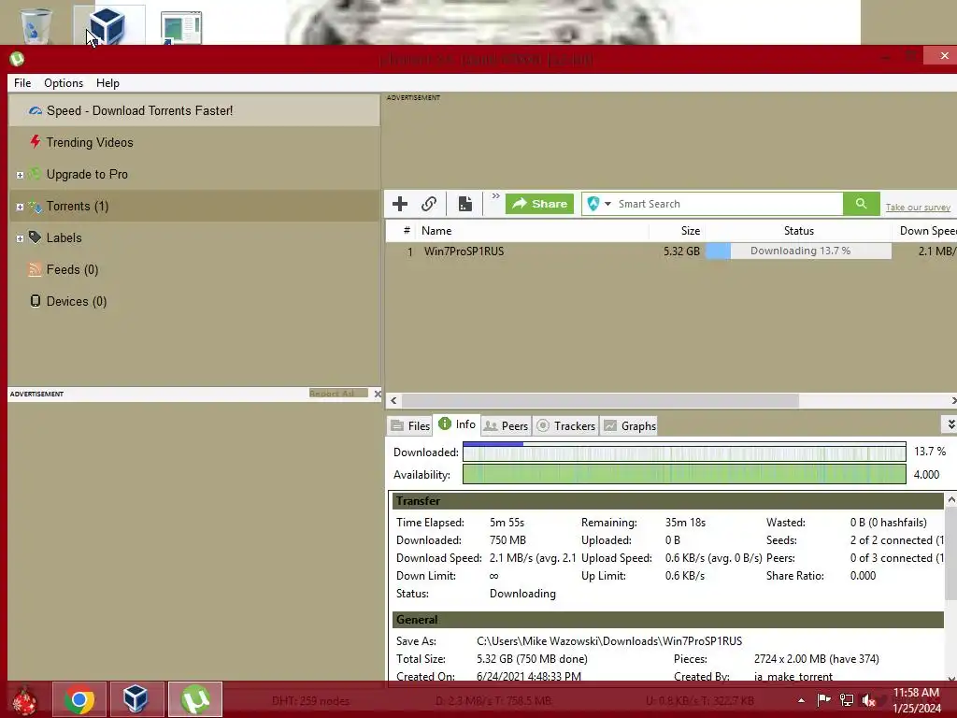Switch to the Trackers tab
Screen dimensions: 957x718
pos(565,425)
